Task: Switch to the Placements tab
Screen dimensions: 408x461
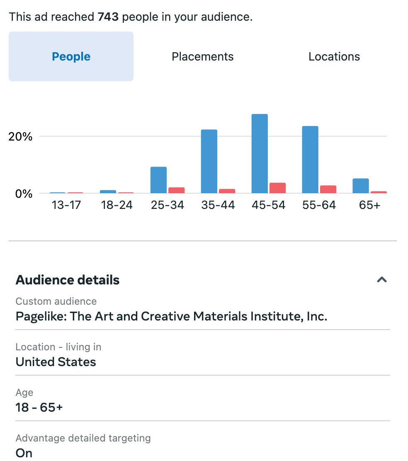Action: (x=202, y=56)
